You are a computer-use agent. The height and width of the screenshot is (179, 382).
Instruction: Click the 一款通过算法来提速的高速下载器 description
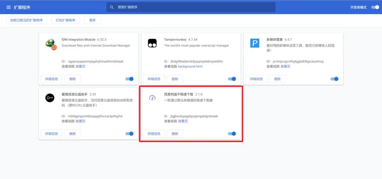[x=188, y=100]
